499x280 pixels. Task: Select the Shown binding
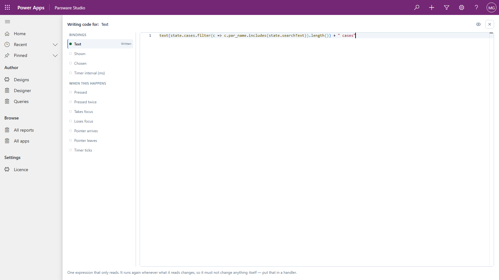pyautogui.click(x=100, y=54)
